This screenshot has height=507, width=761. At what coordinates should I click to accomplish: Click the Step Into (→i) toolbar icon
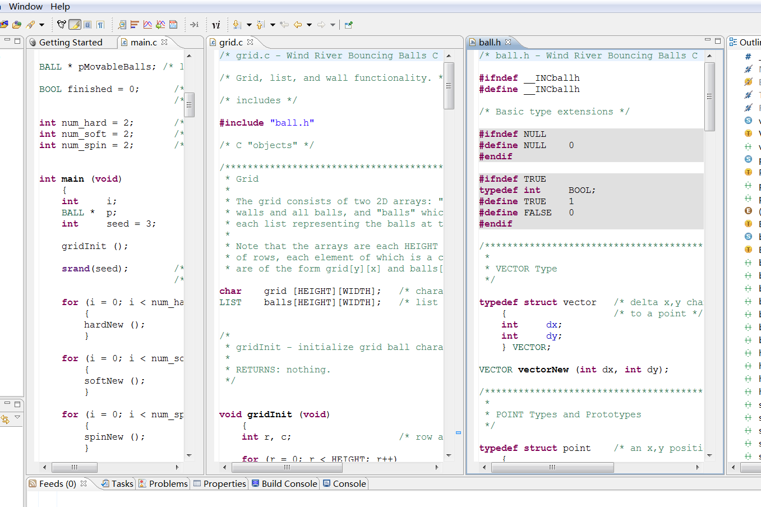tap(195, 24)
